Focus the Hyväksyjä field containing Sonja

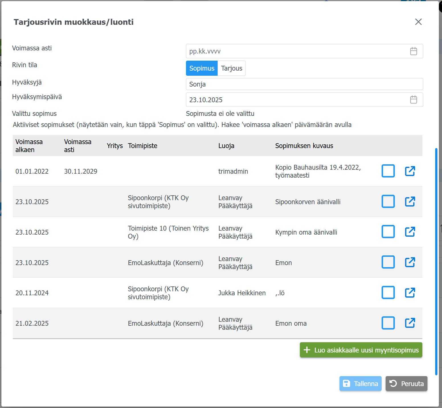(304, 84)
